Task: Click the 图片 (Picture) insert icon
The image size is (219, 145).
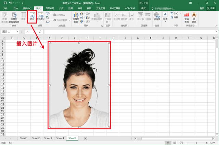Action: pyautogui.click(x=32, y=16)
